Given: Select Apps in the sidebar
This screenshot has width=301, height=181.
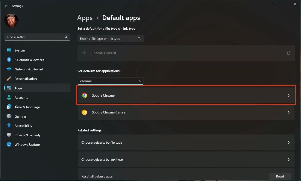Looking at the screenshot, I should click(37, 88).
